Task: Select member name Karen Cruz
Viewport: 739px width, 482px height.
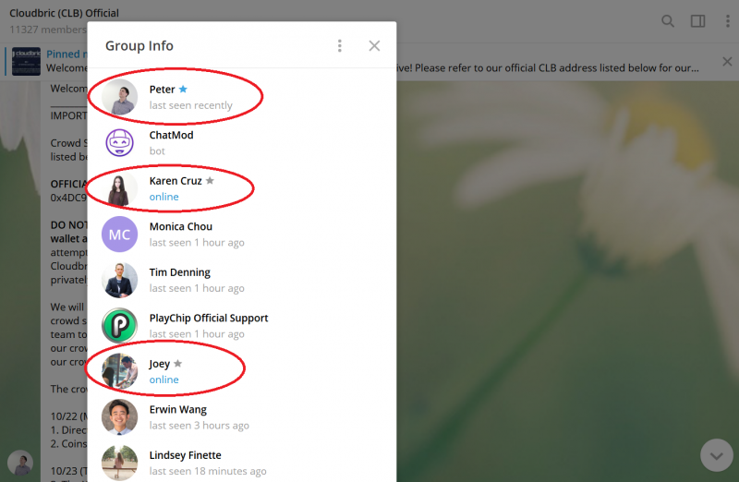Action: click(x=176, y=180)
